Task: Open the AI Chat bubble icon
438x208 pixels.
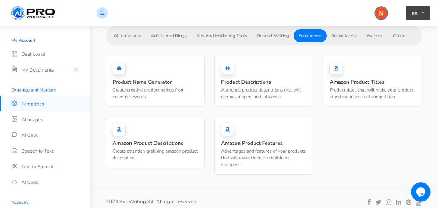Action: 14,135
